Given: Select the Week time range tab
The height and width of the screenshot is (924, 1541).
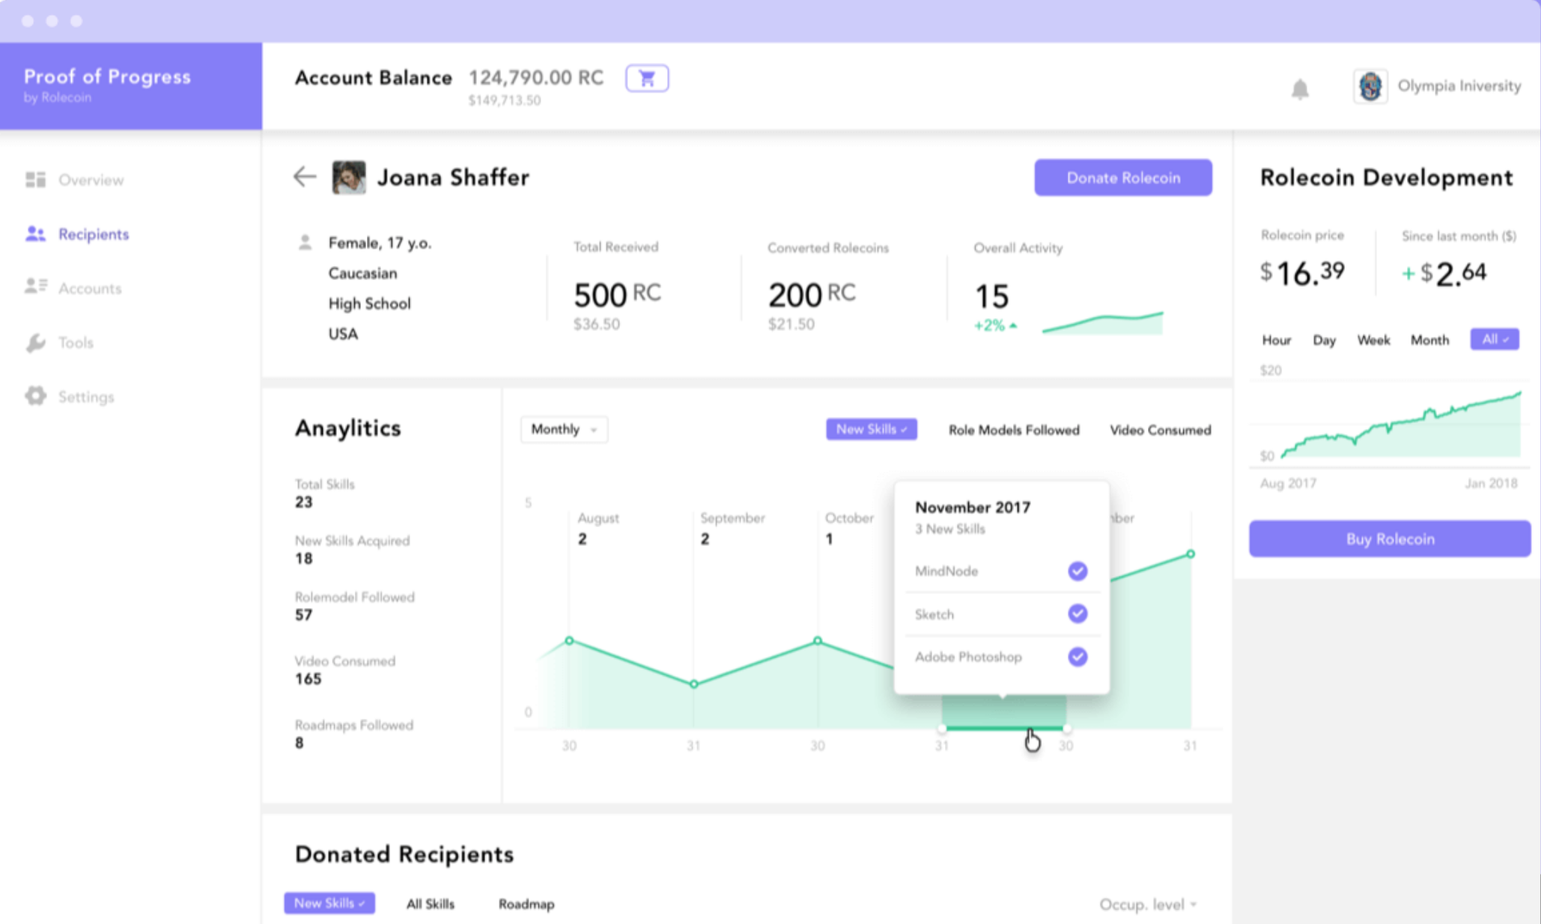Looking at the screenshot, I should [1373, 340].
